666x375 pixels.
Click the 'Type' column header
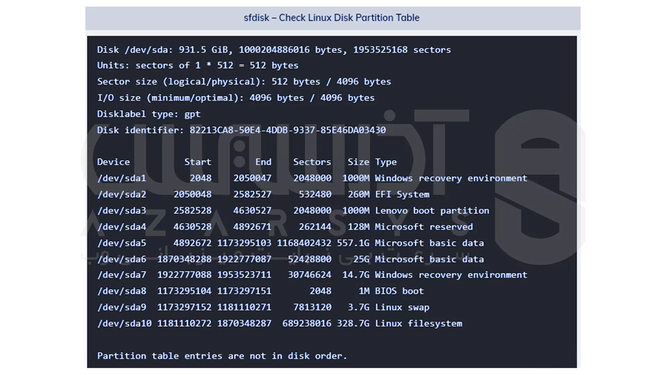coord(386,162)
